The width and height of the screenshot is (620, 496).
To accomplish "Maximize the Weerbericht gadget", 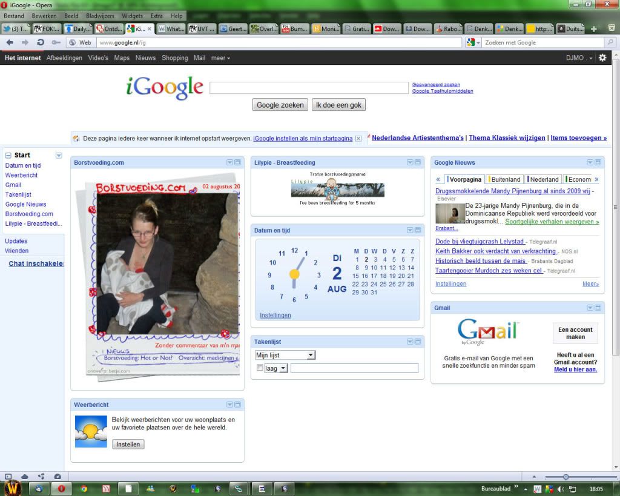I will pos(237,404).
